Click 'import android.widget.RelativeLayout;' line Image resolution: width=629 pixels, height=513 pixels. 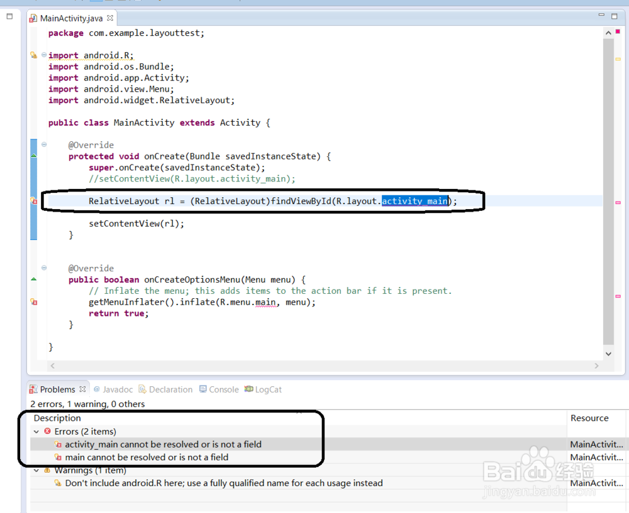pos(142,100)
